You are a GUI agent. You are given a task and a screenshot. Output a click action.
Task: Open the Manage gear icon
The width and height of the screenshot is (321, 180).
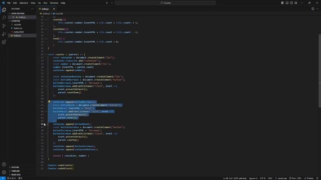[x=4, y=172]
